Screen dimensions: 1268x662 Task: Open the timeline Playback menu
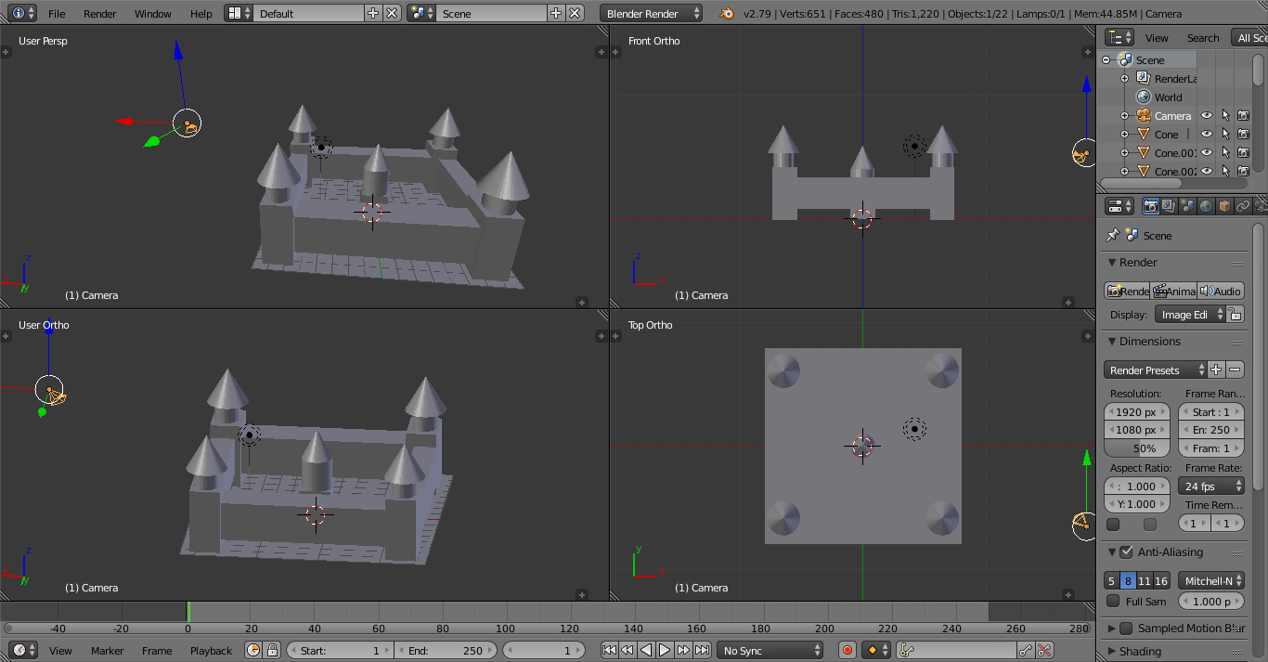212,650
